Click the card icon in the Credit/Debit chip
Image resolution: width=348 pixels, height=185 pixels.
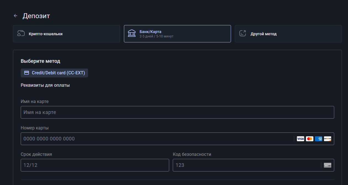pyautogui.click(x=27, y=73)
